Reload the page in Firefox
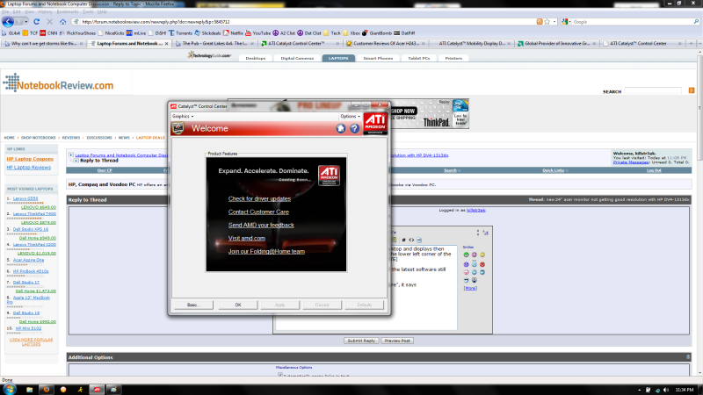Viewport: 703px width, 395px height. pyautogui.click(x=36, y=21)
